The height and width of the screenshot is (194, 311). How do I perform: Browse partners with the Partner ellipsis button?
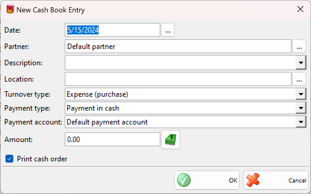(299, 47)
